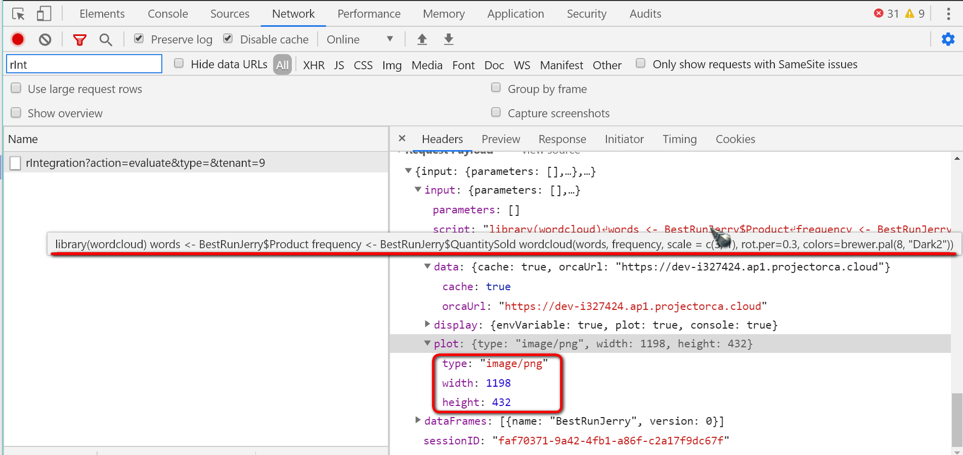Viewport: 963px width, 455px height.
Task: Focus the filter text field containing rInt
Action: (84, 64)
